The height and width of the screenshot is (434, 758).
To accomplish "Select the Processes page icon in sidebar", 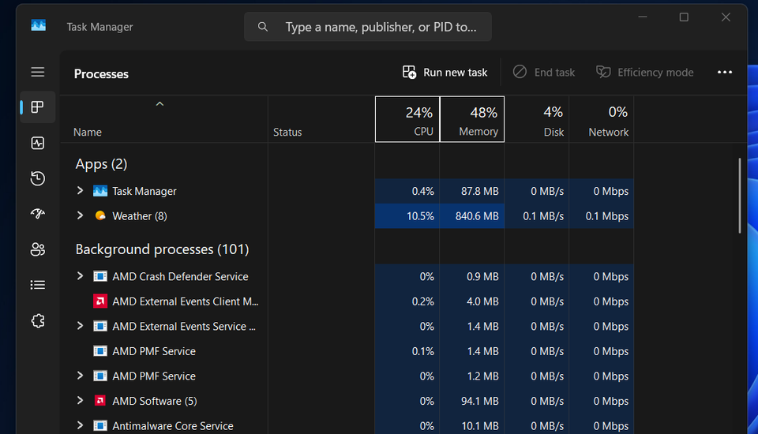I will coord(38,107).
